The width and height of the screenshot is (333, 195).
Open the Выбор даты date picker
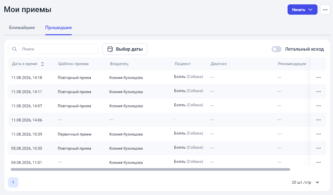[x=125, y=49]
